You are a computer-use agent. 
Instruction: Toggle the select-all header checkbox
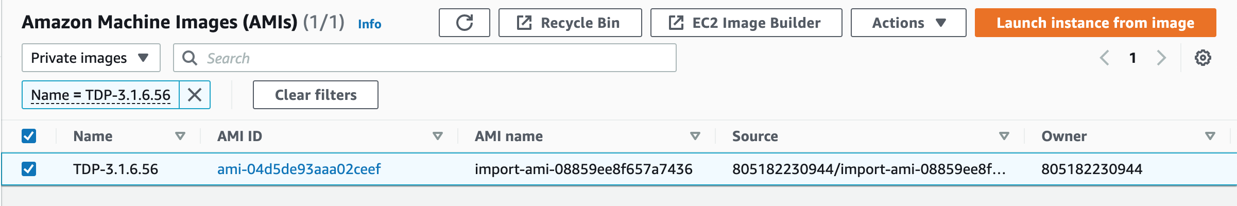(x=29, y=136)
